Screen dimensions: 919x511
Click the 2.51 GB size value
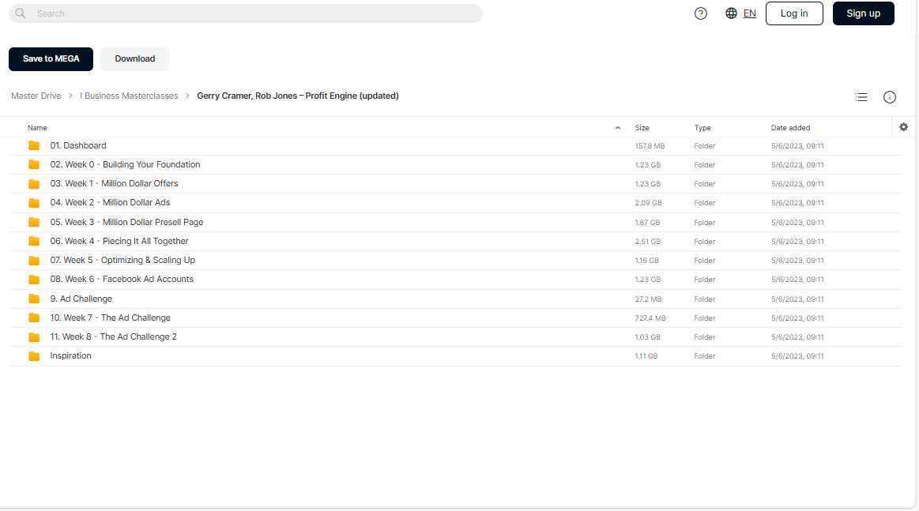pos(648,242)
